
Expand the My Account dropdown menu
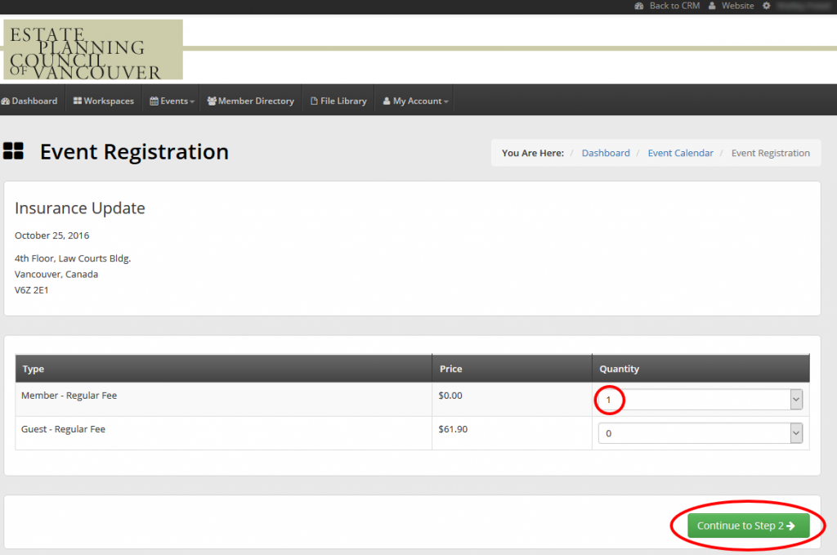pyautogui.click(x=415, y=101)
